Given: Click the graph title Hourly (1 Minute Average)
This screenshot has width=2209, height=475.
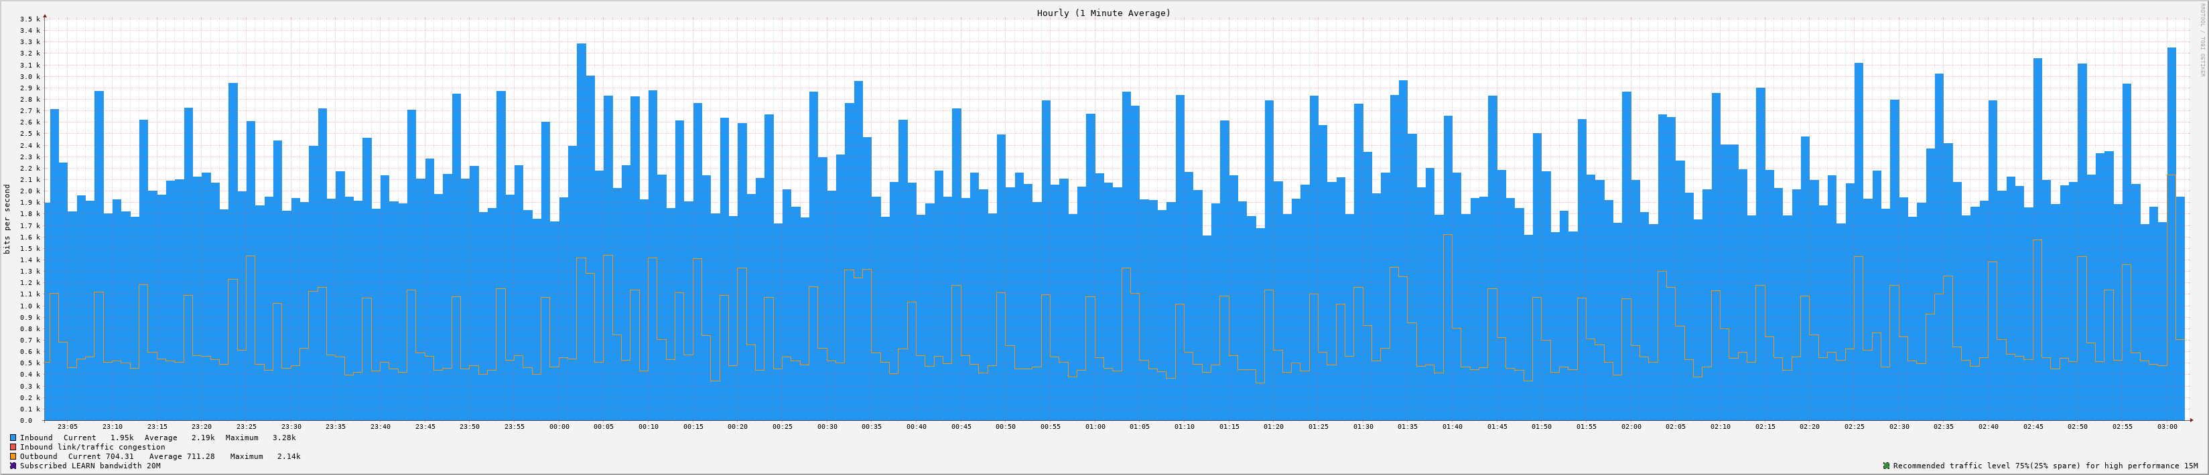Looking at the screenshot, I should coord(1103,13).
